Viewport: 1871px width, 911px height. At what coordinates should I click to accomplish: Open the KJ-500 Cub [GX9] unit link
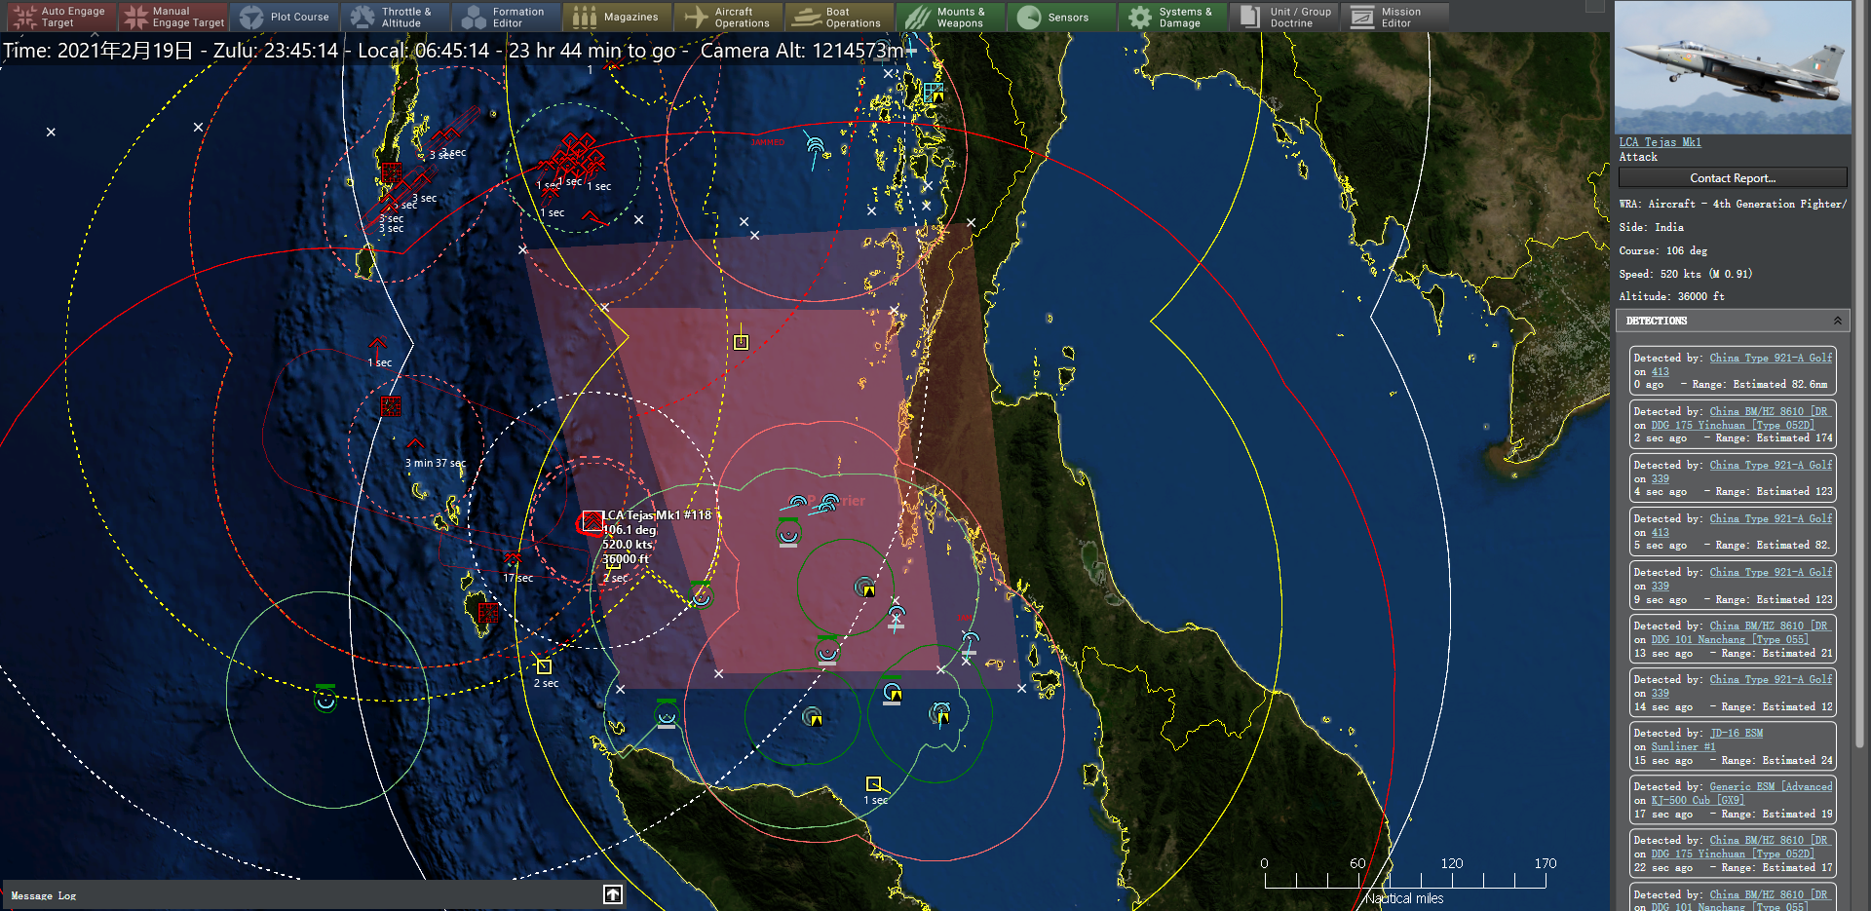[x=1697, y=800]
